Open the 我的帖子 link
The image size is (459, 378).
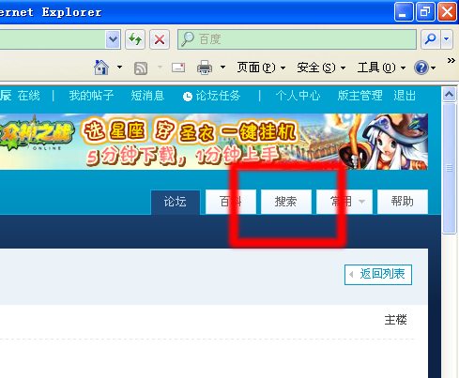(91, 96)
